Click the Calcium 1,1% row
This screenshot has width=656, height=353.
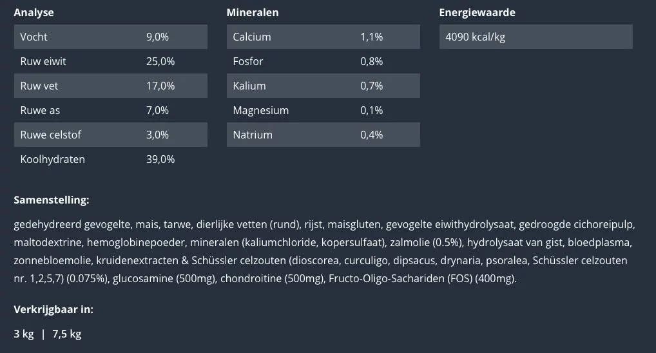[323, 37]
